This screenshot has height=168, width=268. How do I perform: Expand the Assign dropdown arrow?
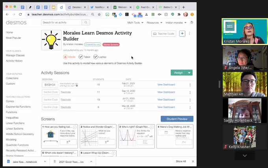pos(189,73)
